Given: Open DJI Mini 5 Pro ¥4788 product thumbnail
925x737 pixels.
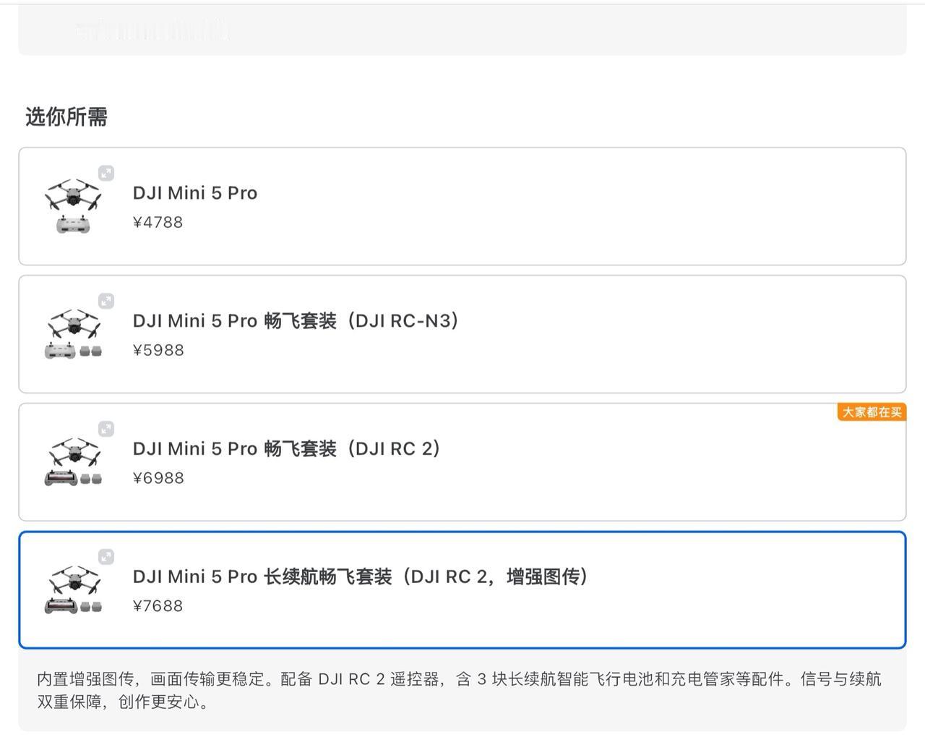Looking at the screenshot, I should click(x=73, y=206).
